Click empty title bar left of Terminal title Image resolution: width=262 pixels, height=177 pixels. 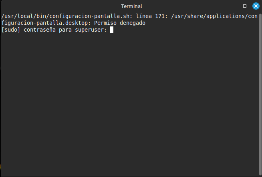pos(60,6)
